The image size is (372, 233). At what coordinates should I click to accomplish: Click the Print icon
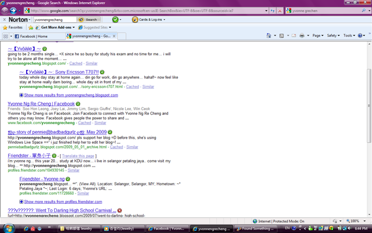(302, 36)
